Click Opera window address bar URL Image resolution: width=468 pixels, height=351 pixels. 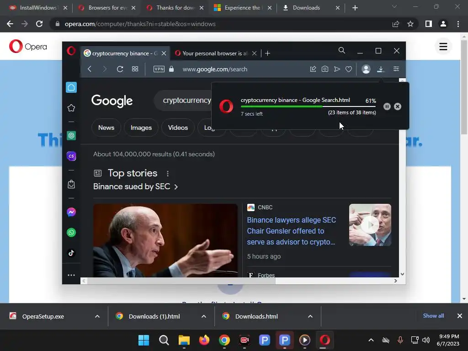215,69
